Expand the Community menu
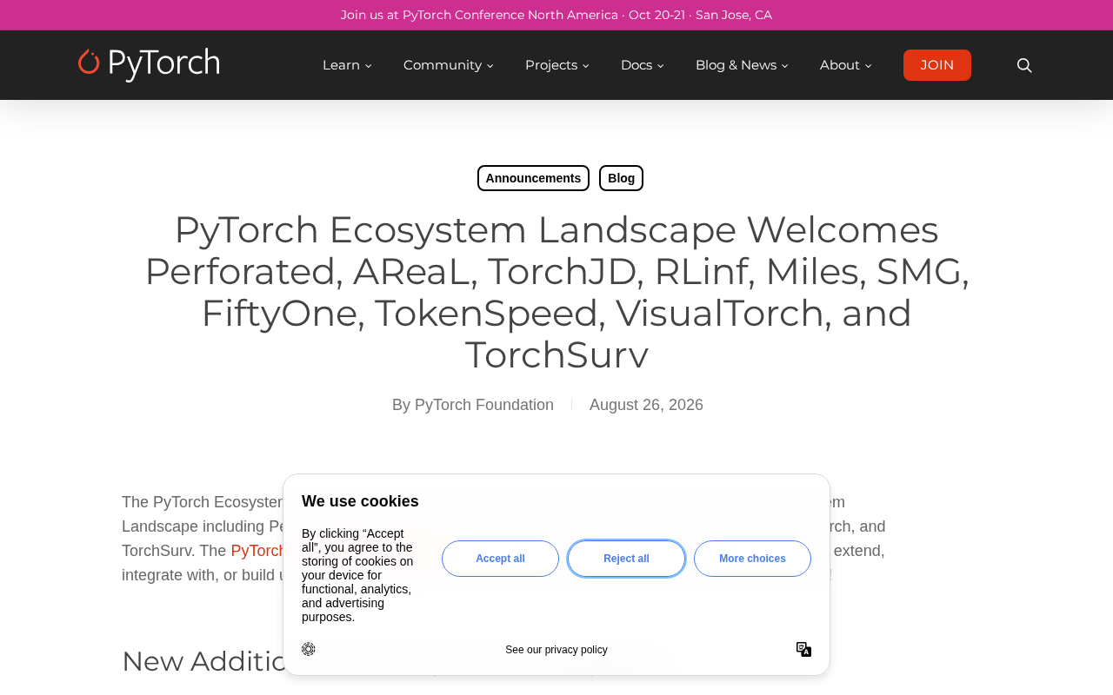 point(449,65)
